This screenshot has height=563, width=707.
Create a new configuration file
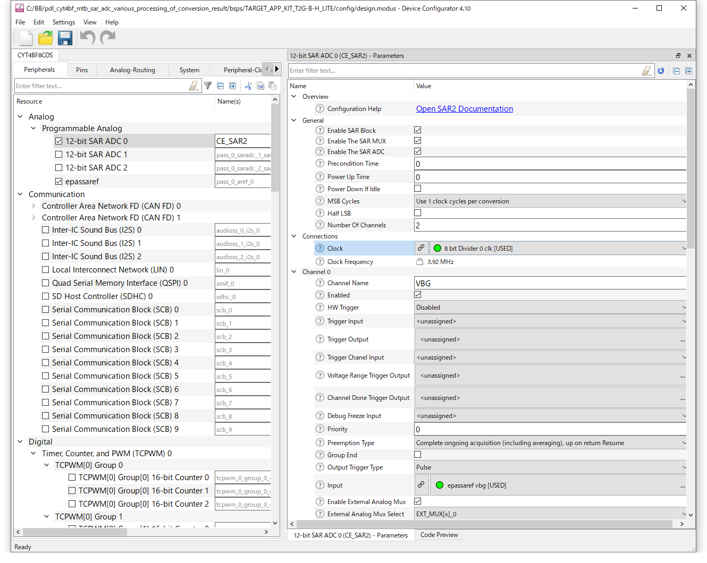pos(26,38)
